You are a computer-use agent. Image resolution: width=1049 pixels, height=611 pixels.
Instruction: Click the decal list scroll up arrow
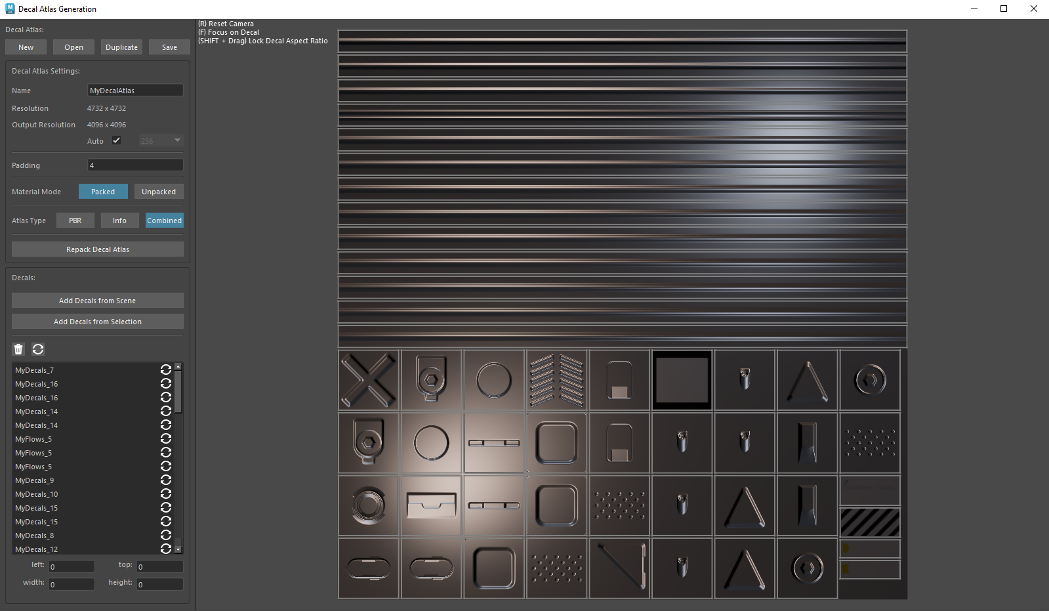tap(178, 366)
